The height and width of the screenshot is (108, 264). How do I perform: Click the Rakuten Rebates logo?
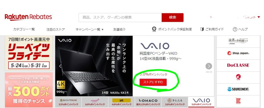(28, 17)
